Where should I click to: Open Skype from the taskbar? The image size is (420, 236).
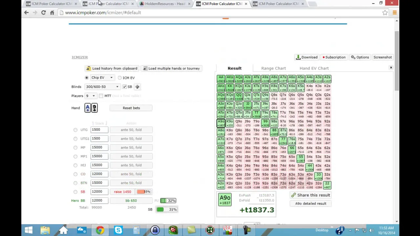tap(118, 230)
